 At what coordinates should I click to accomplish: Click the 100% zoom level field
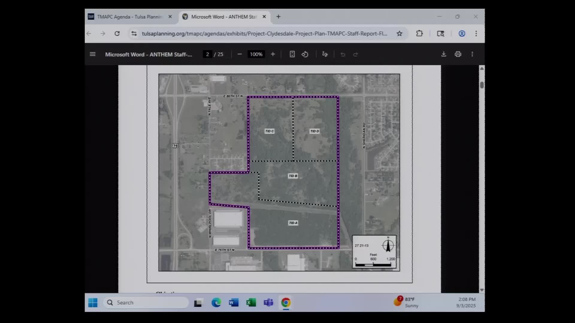(256, 54)
